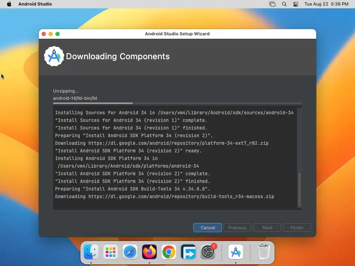Click the log output scrollbar thumb
This screenshot has height=266, width=355.
pos(300,189)
